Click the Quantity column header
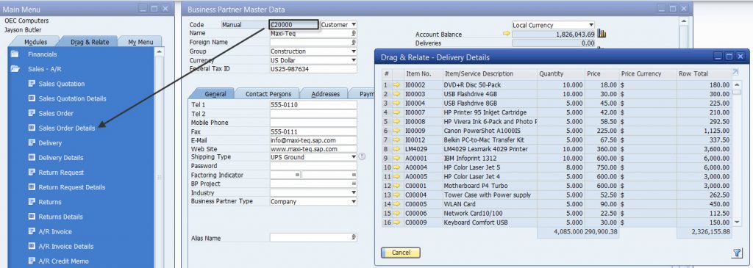753x268 pixels. click(560, 74)
